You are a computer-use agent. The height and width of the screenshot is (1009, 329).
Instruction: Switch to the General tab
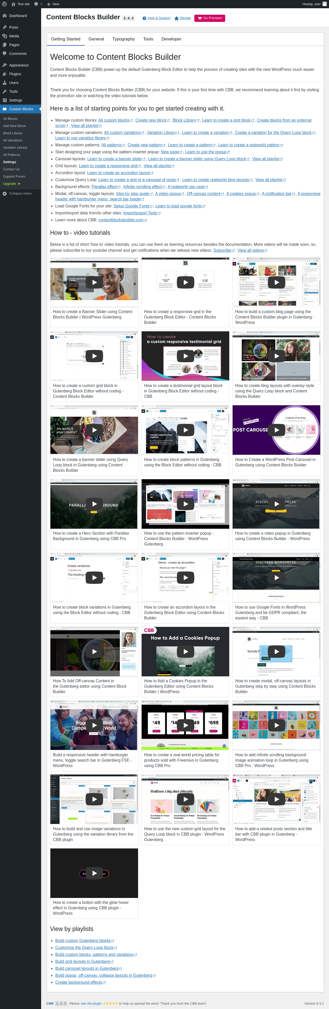(x=96, y=39)
